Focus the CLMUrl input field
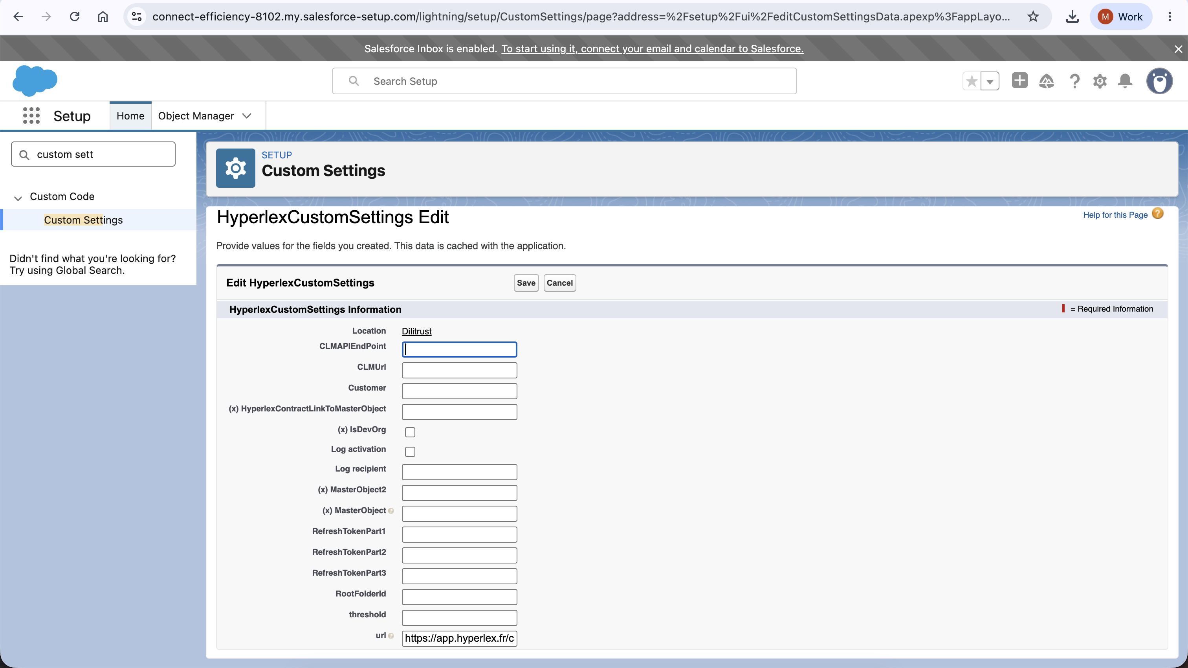The width and height of the screenshot is (1188, 668). pos(459,370)
